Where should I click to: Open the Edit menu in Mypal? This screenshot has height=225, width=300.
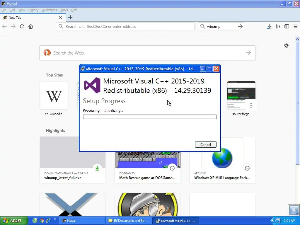(12, 10)
